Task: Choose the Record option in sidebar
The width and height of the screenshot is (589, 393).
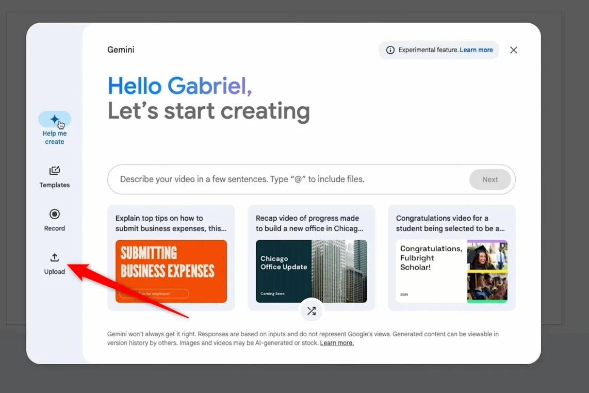Action: [x=55, y=220]
